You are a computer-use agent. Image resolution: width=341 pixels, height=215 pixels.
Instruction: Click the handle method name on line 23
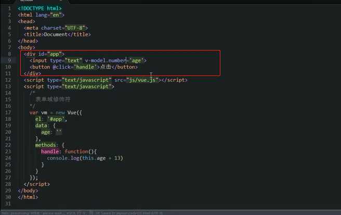(50, 151)
